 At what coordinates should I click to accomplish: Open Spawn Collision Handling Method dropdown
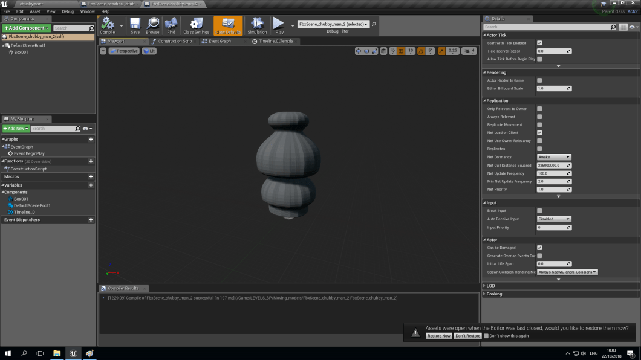pos(567,272)
